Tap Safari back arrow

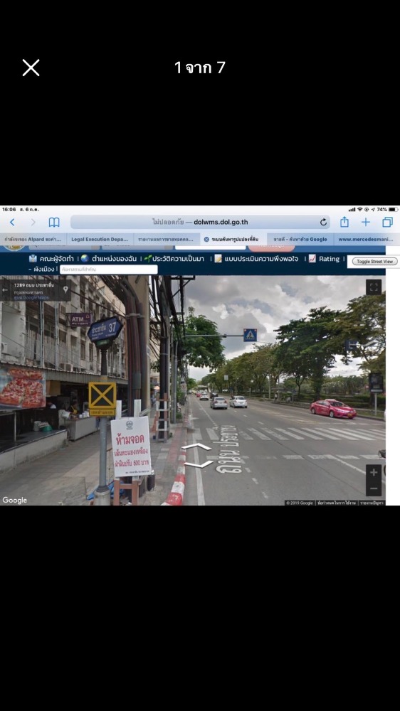click(x=12, y=222)
